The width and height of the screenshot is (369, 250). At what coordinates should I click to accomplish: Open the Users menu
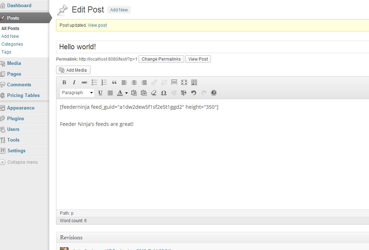[x=25, y=129]
